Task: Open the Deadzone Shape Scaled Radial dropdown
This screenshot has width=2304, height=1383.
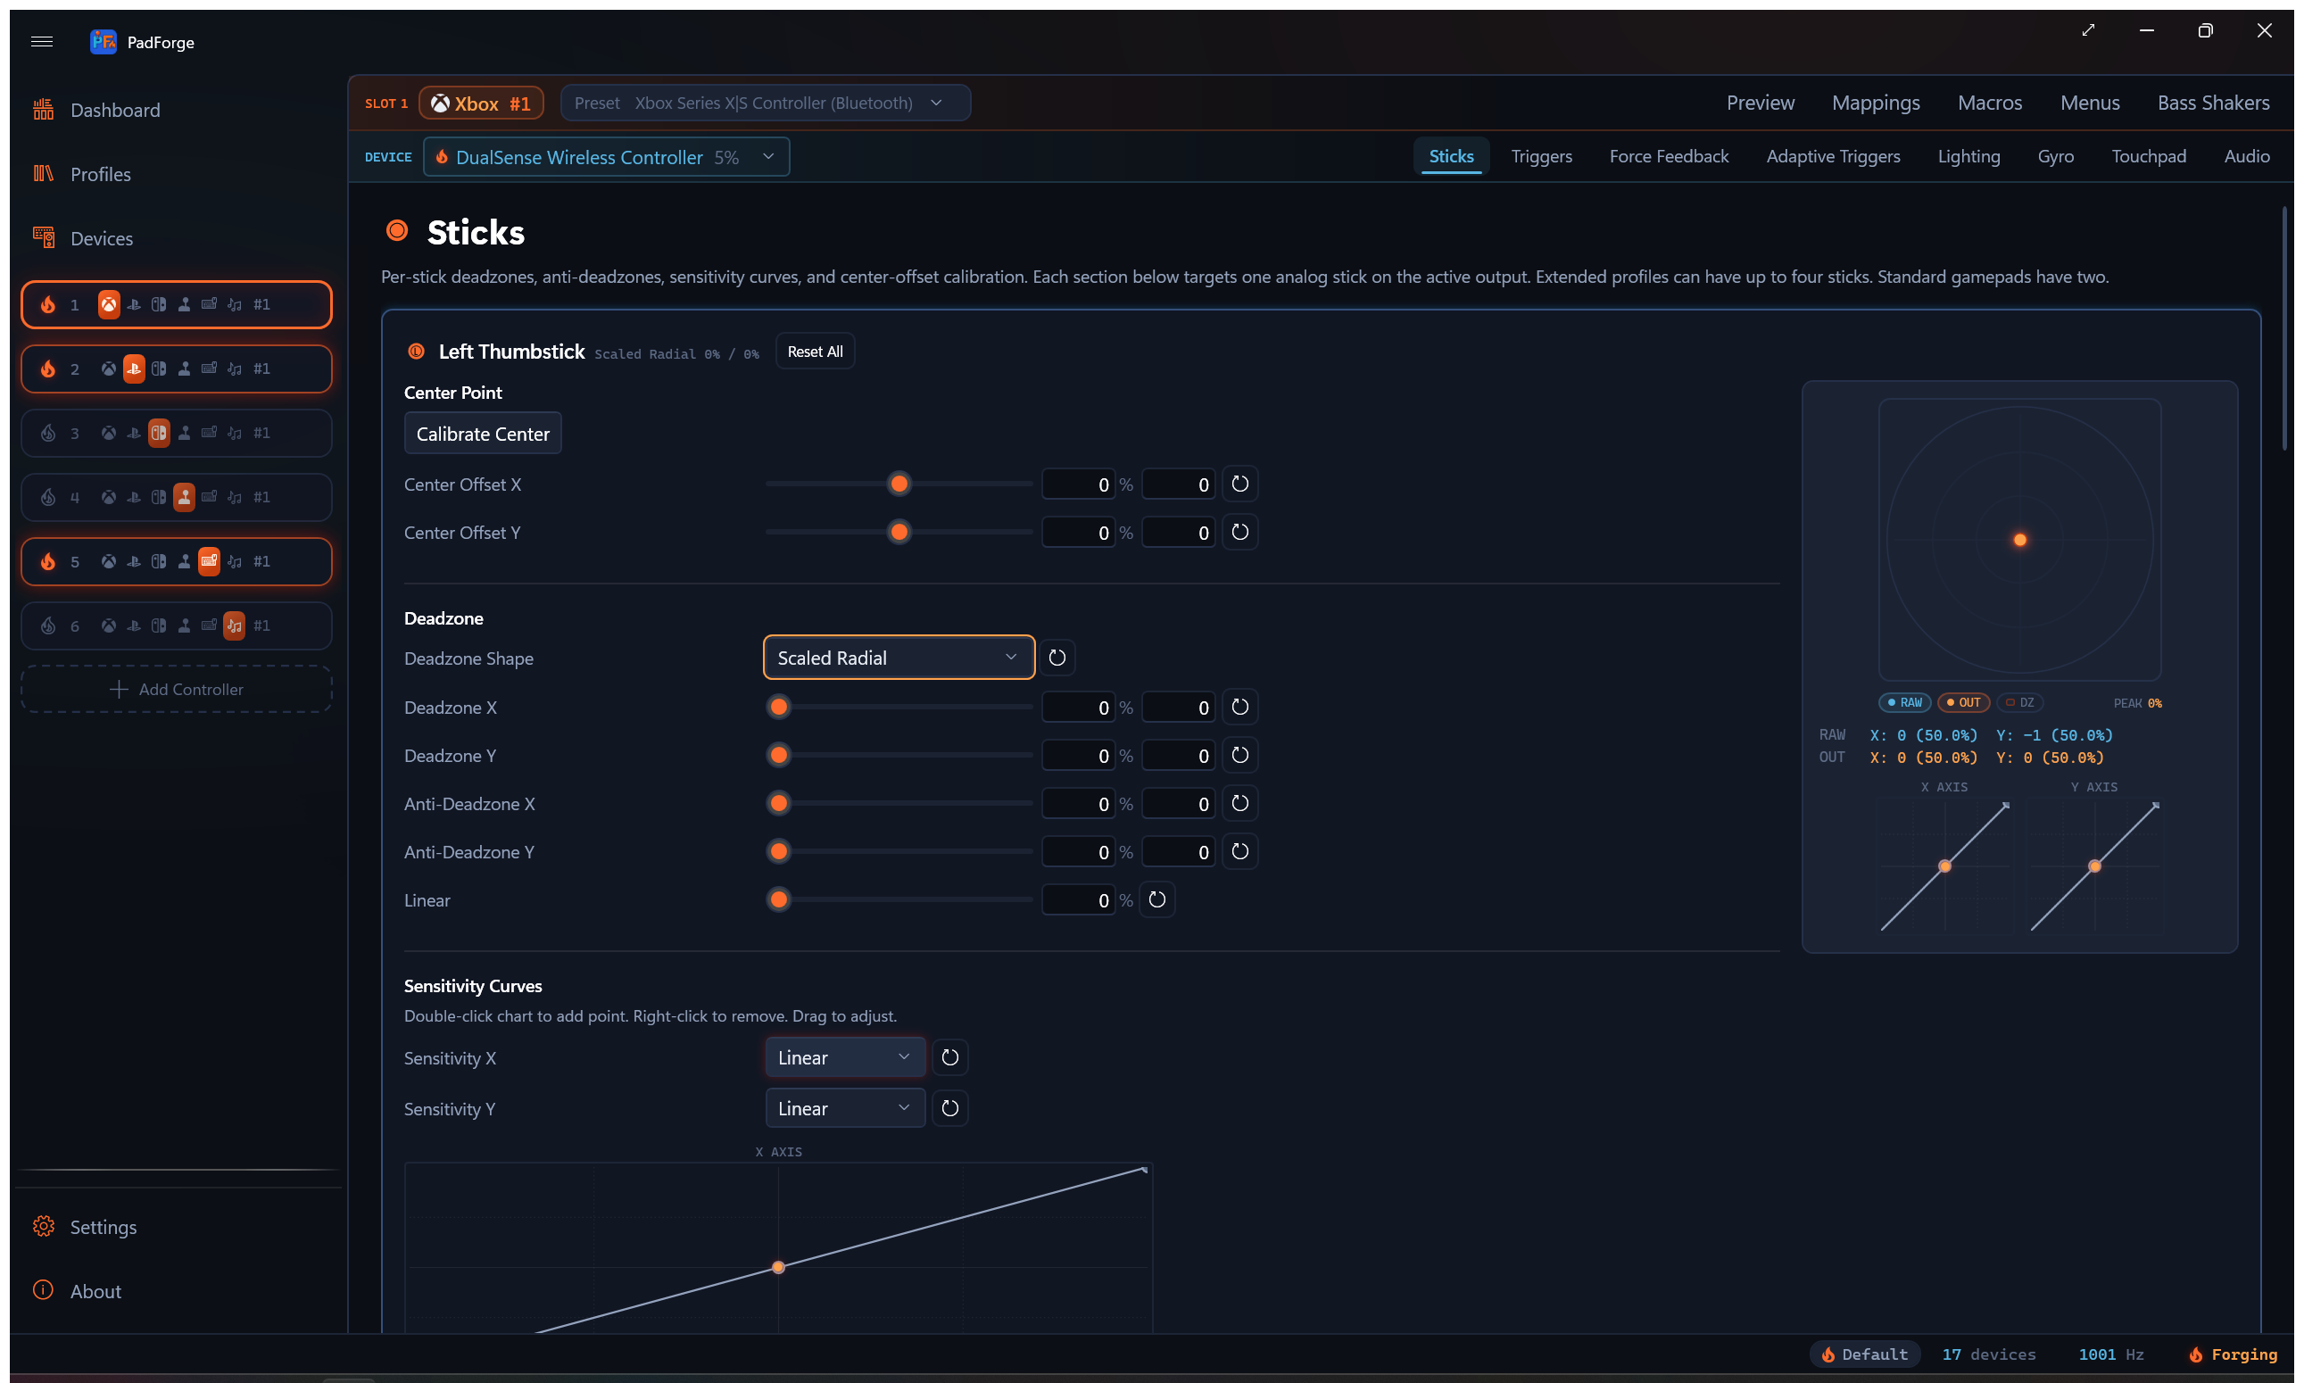Action: click(899, 658)
